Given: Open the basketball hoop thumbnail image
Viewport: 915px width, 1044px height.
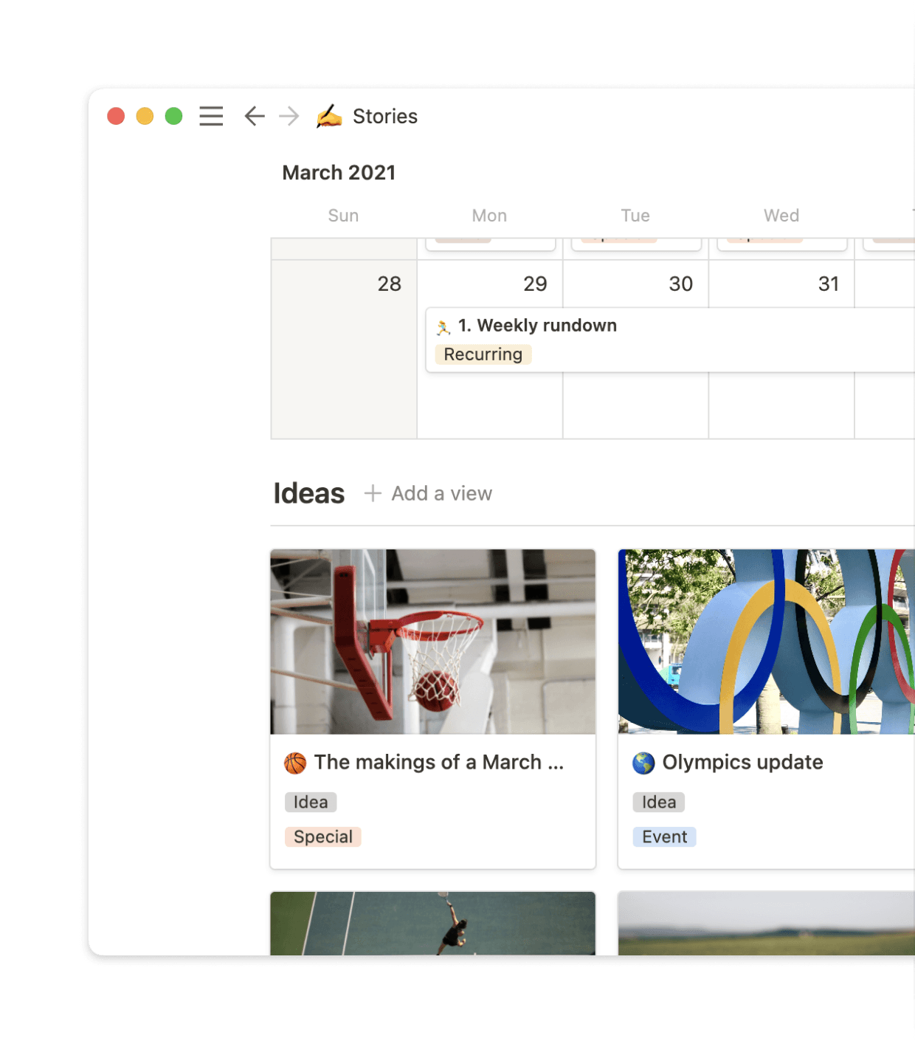Looking at the screenshot, I should 432,642.
